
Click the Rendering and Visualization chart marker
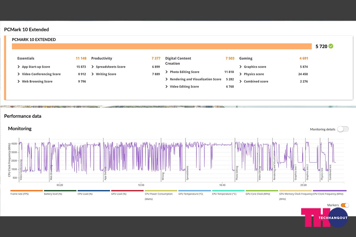[x=274, y=166]
